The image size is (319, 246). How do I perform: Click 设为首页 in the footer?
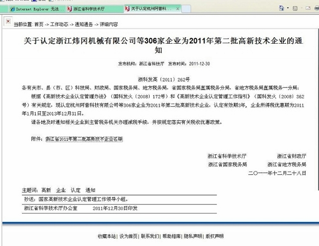point(128,236)
